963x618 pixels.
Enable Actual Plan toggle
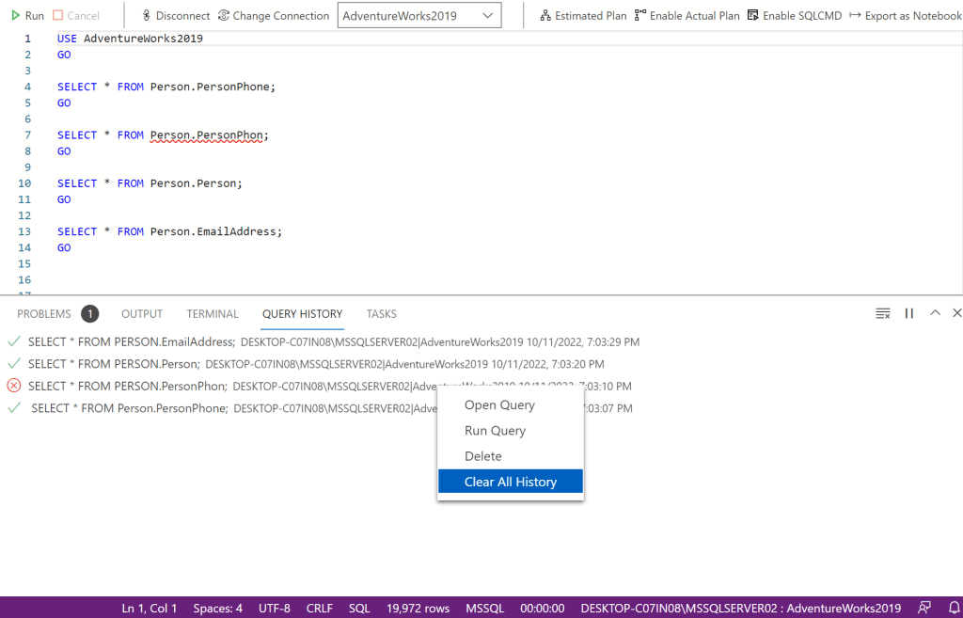687,16
